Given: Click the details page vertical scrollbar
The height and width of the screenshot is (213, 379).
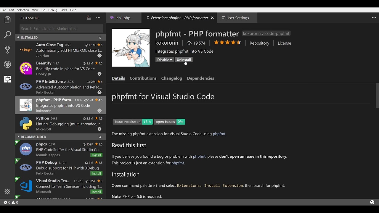Looking at the screenshot, I should coord(377,96).
